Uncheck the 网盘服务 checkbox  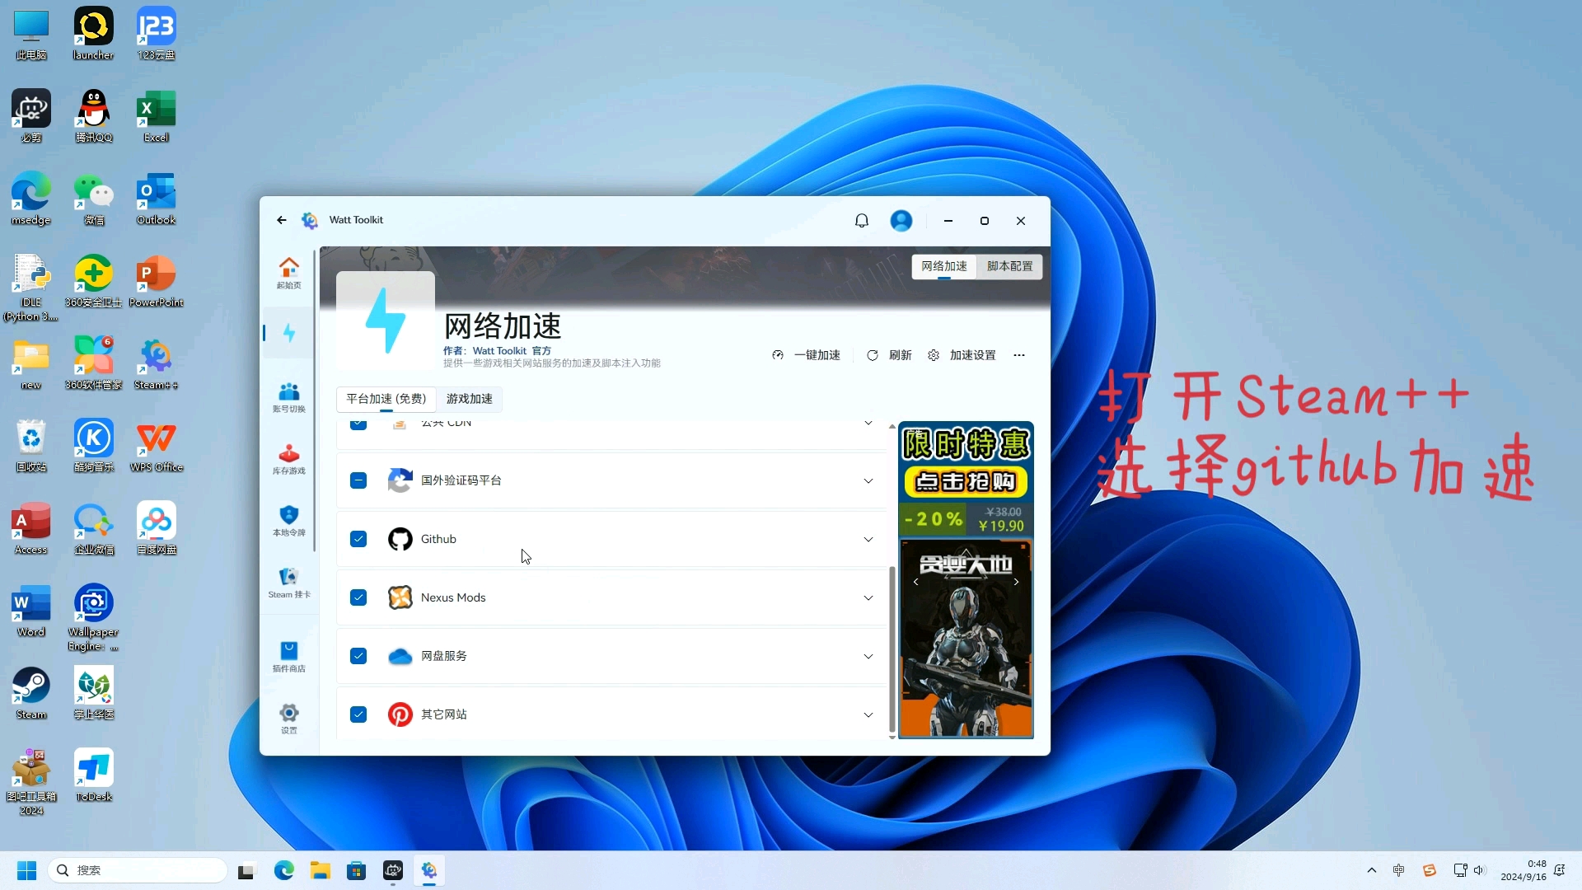[x=358, y=656]
